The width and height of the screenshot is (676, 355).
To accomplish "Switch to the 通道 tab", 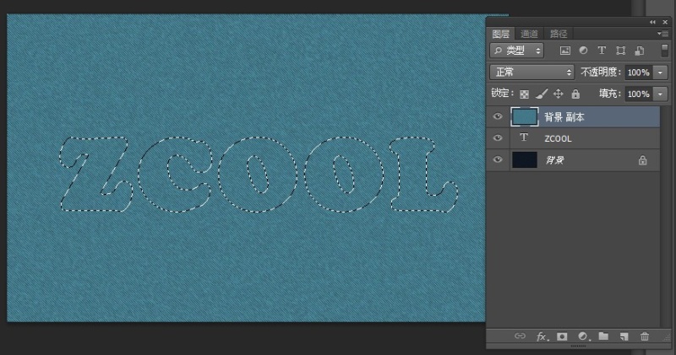I will point(529,34).
